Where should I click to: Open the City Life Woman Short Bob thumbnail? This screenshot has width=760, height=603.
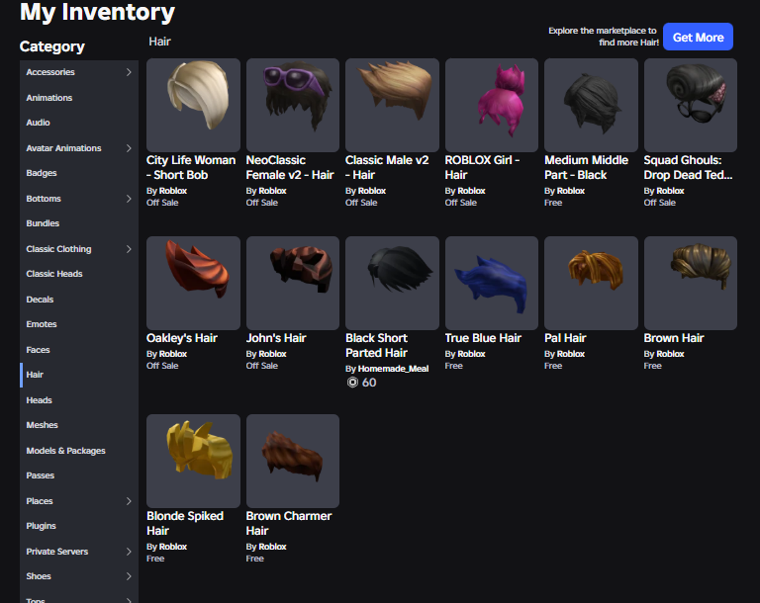[x=193, y=105]
